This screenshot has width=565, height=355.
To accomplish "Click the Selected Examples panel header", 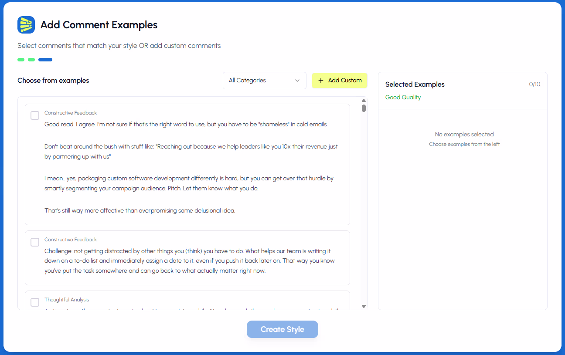I will click(415, 84).
